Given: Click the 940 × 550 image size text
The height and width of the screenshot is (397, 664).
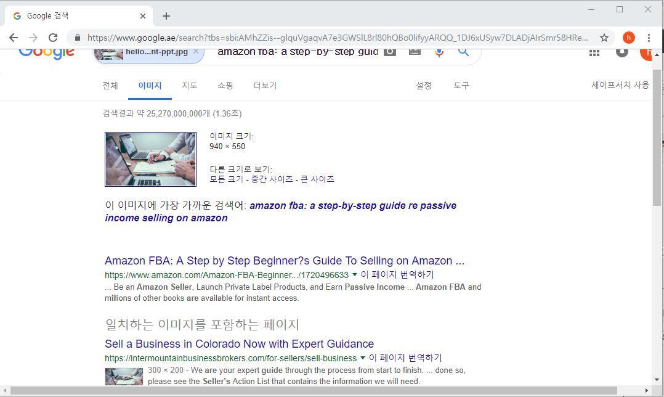Looking at the screenshot, I should (x=227, y=146).
